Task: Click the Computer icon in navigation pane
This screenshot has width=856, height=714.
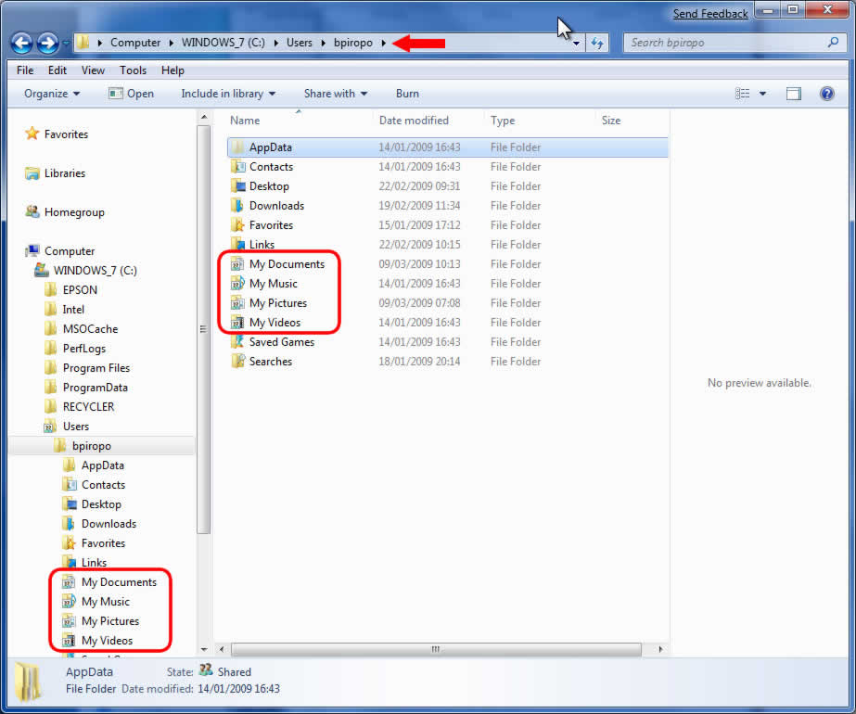Action: (32, 250)
